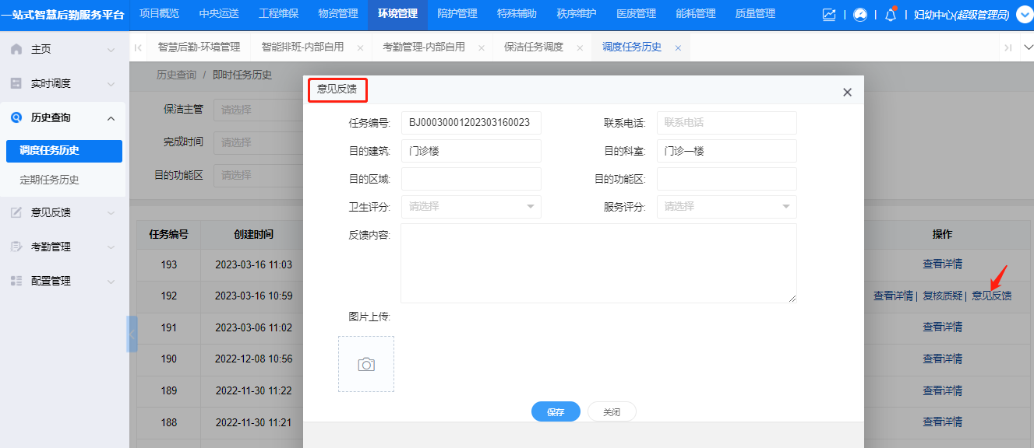The width and height of the screenshot is (1034, 448).
Task: Focus the 目的区域 input field
Action: click(x=471, y=179)
